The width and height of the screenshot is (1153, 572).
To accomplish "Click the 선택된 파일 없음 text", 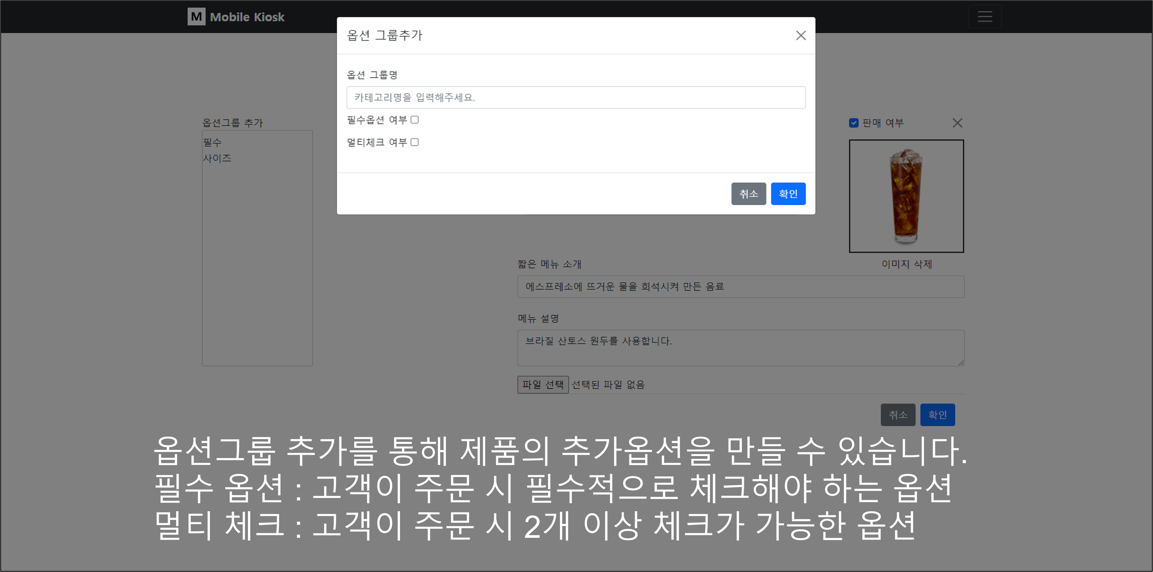I will 608,385.
